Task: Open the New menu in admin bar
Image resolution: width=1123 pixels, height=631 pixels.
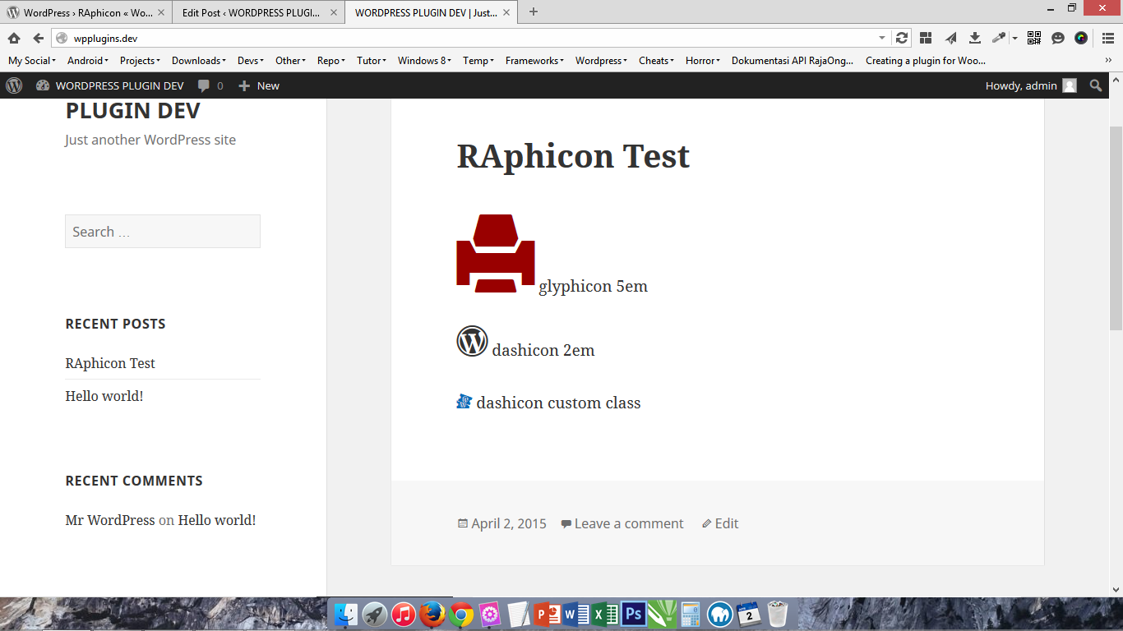Action: point(259,85)
